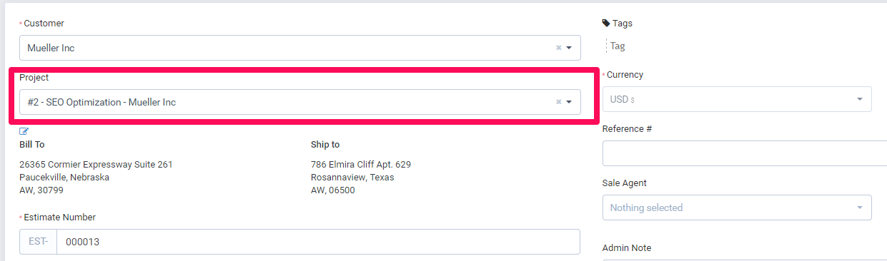Click the Tags label icon
This screenshot has height=261, width=887.
click(606, 23)
